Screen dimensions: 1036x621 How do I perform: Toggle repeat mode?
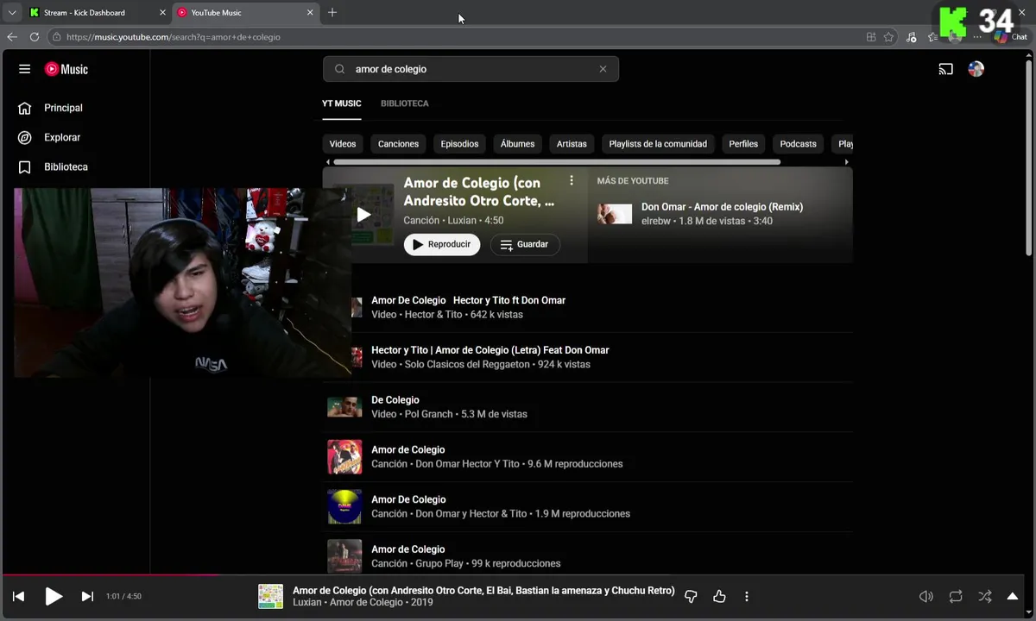(x=956, y=596)
